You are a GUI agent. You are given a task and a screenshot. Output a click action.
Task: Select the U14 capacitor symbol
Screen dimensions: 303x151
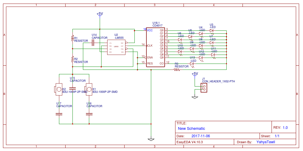click(x=93, y=43)
